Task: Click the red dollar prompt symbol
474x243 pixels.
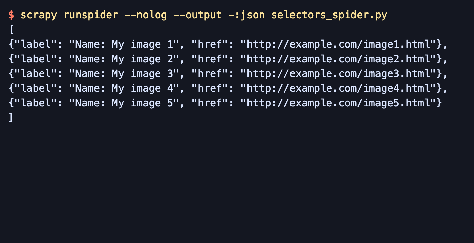Action: coord(11,15)
